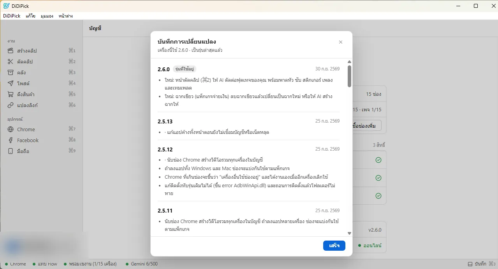This screenshot has height=269, width=498.
Task: Click the 3 สิทธิ์ label
Action: pyautogui.click(x=379, y=145)
